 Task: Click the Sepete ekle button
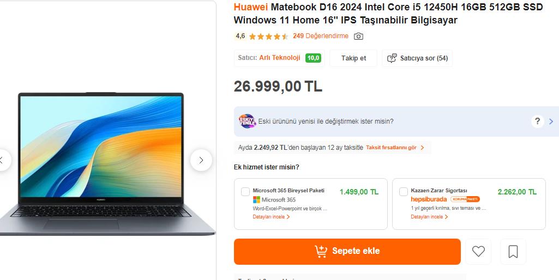point(347,252)
